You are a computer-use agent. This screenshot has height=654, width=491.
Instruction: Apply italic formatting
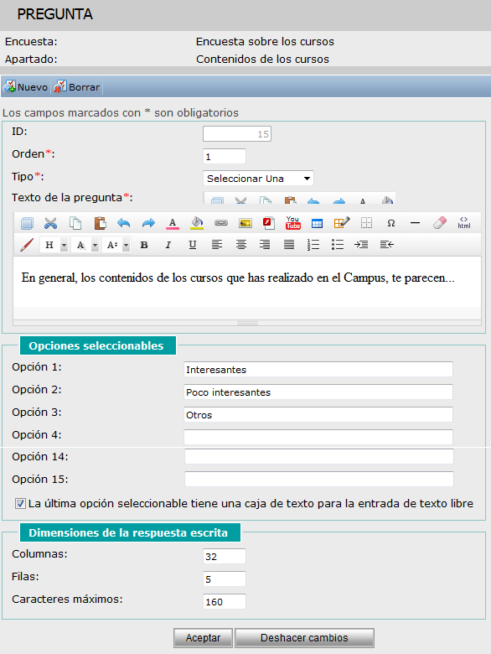coord(168,245)
